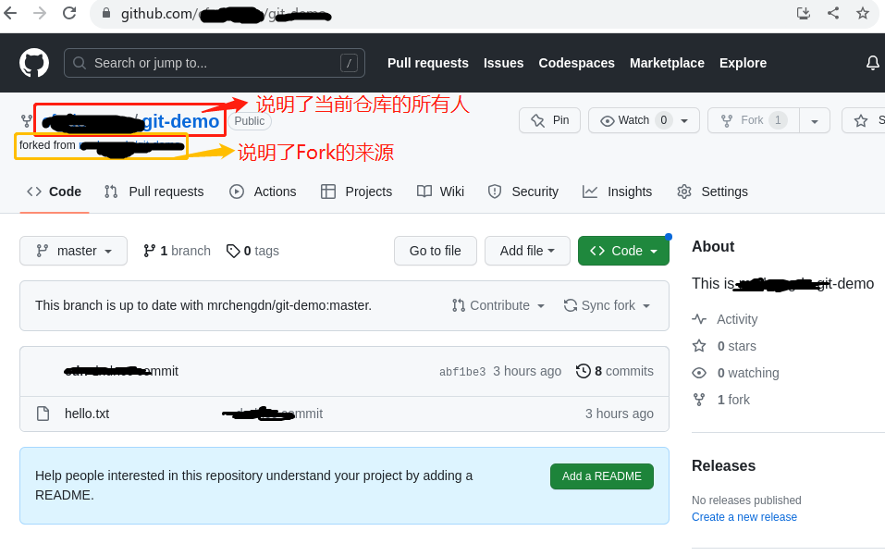Open the 0 watching link
Viewport: 885px width, 556px height.
tap(748, 373)
